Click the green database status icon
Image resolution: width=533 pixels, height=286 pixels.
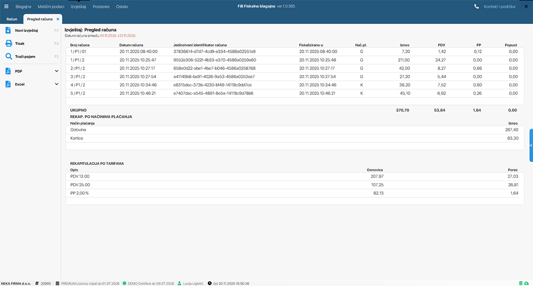pyautogui.click(x=521, y=283)
